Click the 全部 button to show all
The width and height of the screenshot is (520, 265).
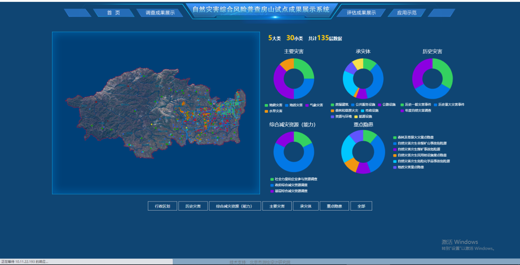(361, 206)
